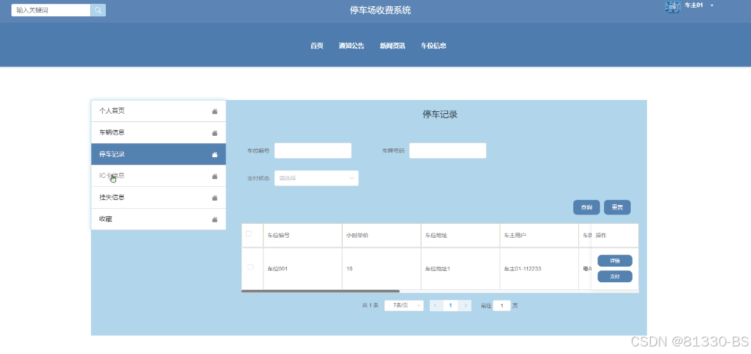Select 车辆信息 in side menu
The width and height of the screenshot is (751, 354).
click(159, 132)
